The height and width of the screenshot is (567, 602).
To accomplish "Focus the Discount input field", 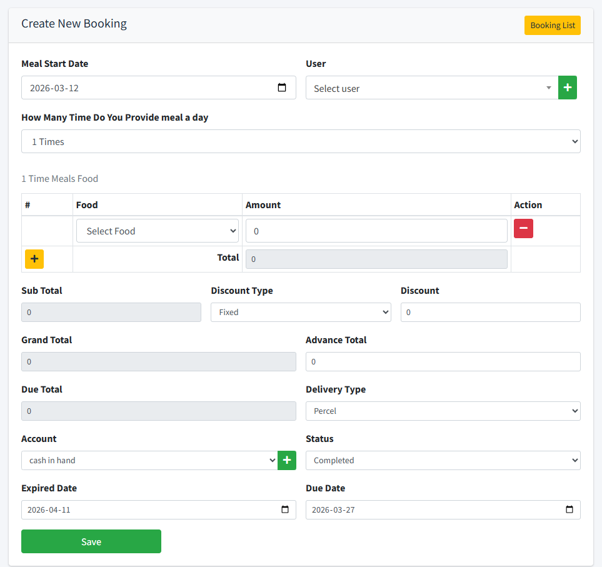I will (x=490, y=312).
